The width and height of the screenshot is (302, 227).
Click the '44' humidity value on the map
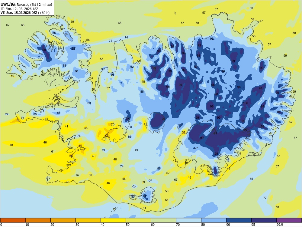coord(46,119)
